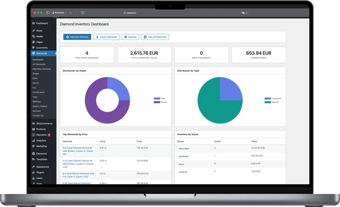Click the Import Diamonds button

click(x=106, y=37)
